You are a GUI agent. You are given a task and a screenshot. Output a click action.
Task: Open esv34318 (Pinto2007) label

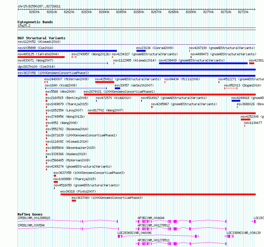pos(78,191)
